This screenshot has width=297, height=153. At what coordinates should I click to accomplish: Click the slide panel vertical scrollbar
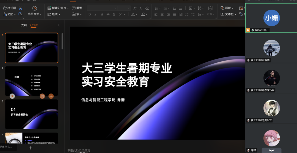62,41
